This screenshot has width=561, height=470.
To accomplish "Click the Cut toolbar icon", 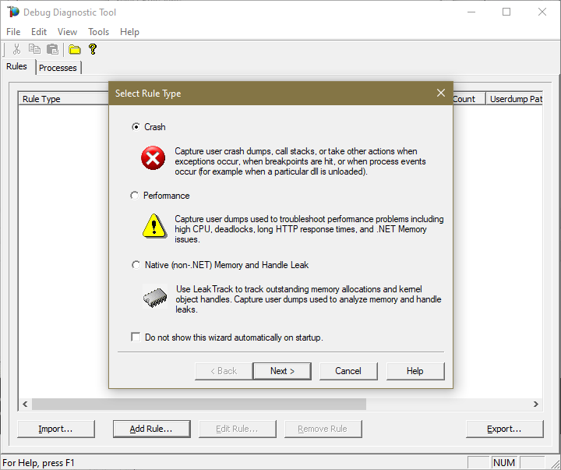I will 16,49.
